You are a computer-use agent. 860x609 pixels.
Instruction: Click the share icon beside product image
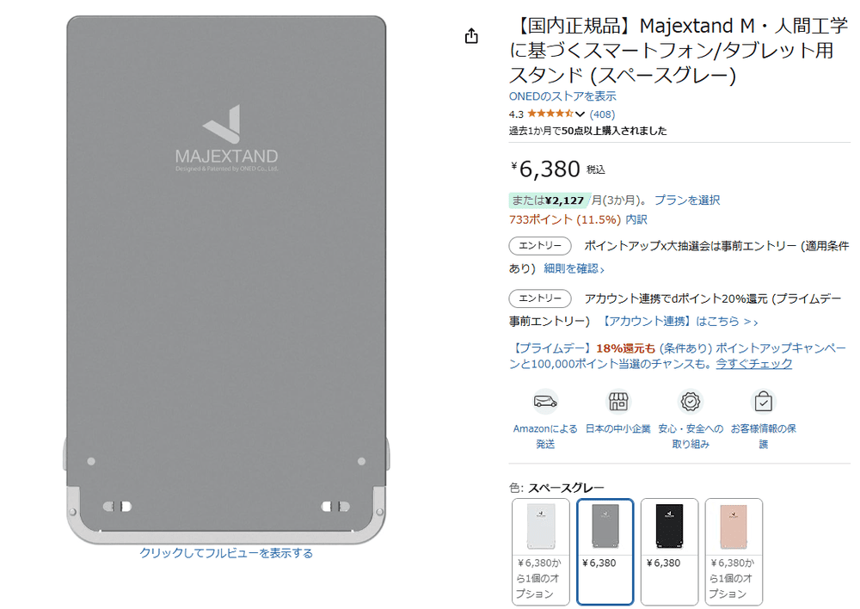(x=471, y=36)
